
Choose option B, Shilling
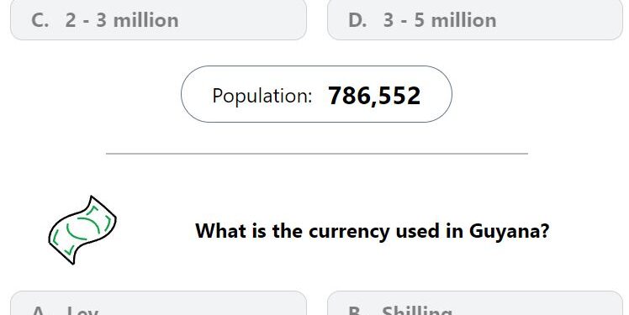click(475, 303)
